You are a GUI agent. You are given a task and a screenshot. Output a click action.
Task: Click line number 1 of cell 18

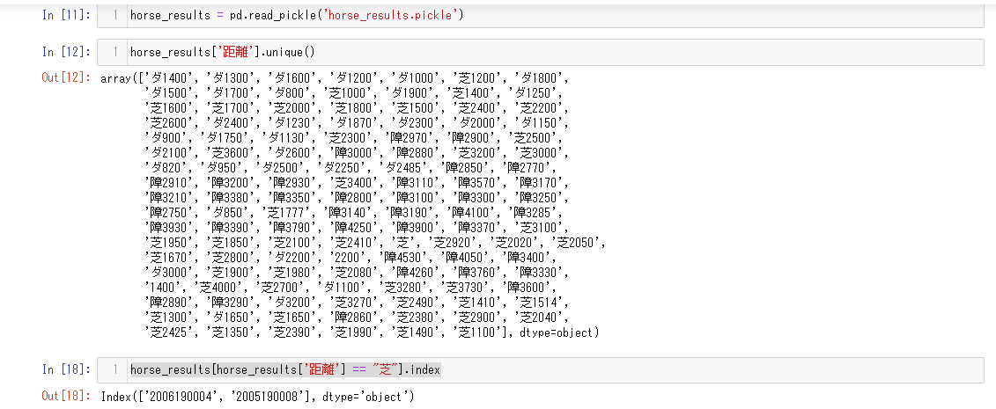coord(115,369)
